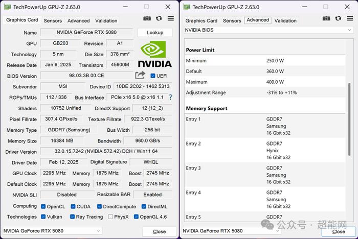Screen dimensions: 358x239
Task: Click the GPU field showing GB203
Action: [60, 43]
